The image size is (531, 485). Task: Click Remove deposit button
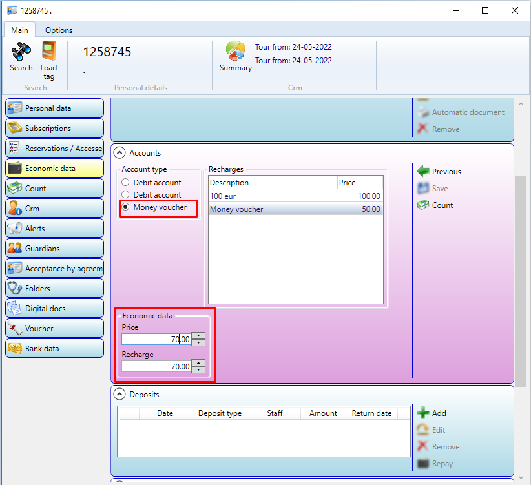(x=438, y=447)
